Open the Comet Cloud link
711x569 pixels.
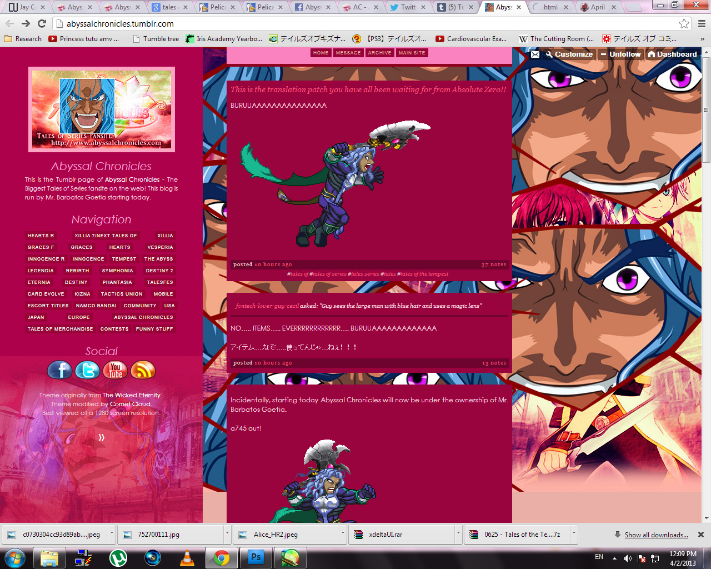click(130, 404)
